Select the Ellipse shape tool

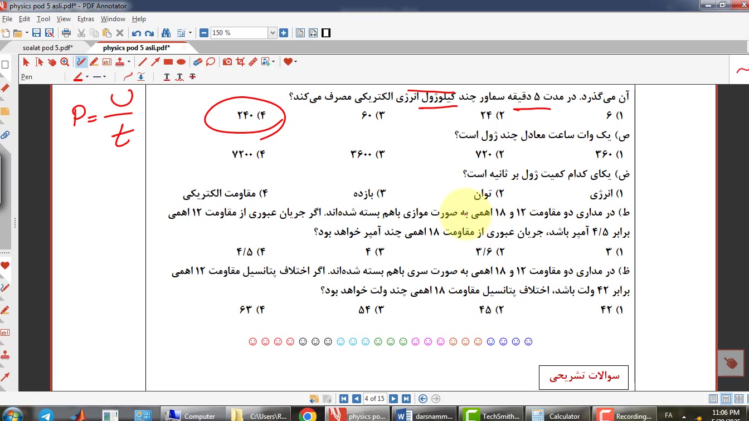[x=181, y=62]
